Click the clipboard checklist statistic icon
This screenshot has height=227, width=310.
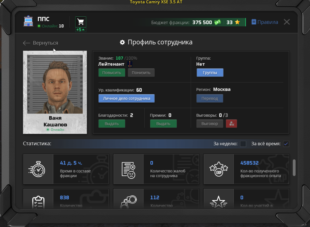pyautogui.click(x=38, y=202)
